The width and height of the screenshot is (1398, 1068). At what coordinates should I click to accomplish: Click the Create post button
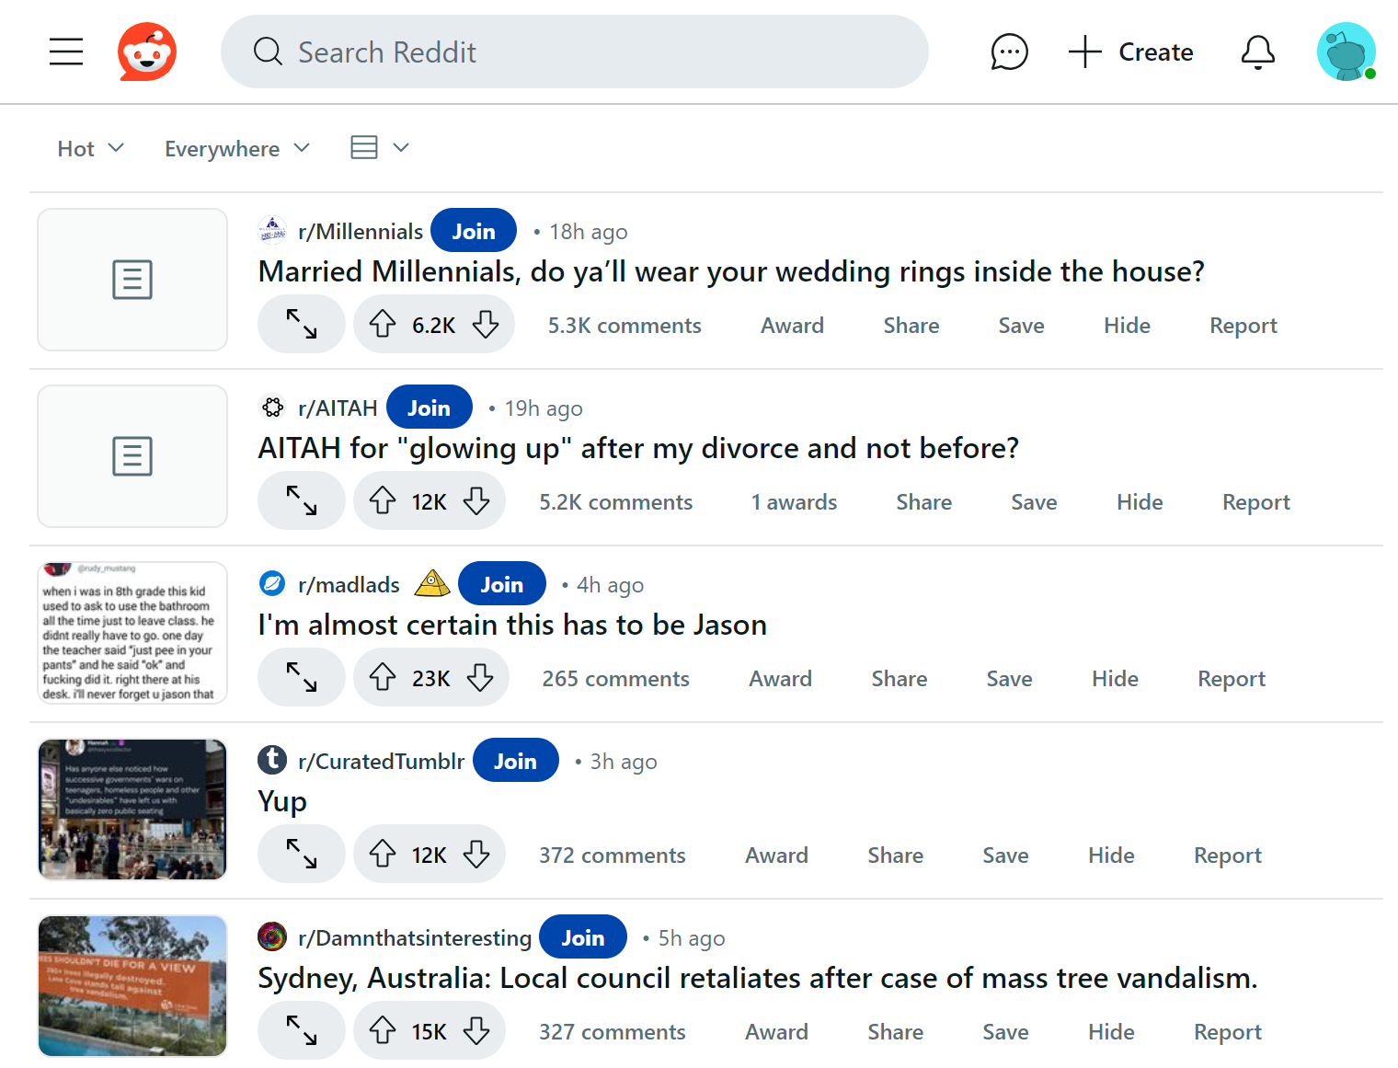point(1131,52)
